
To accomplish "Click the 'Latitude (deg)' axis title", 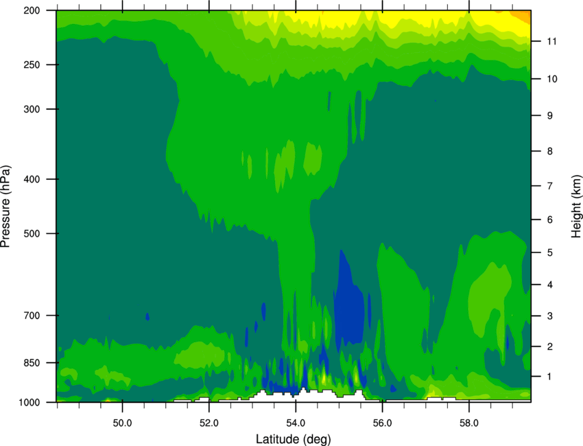I will point(293,439).
